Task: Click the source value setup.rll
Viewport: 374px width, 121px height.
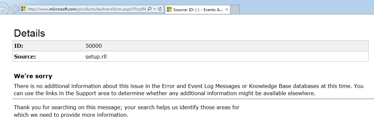Action: (x=96, y=57)
